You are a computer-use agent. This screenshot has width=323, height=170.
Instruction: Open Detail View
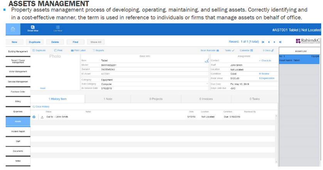pyautogui.click(x=33, y=28)
